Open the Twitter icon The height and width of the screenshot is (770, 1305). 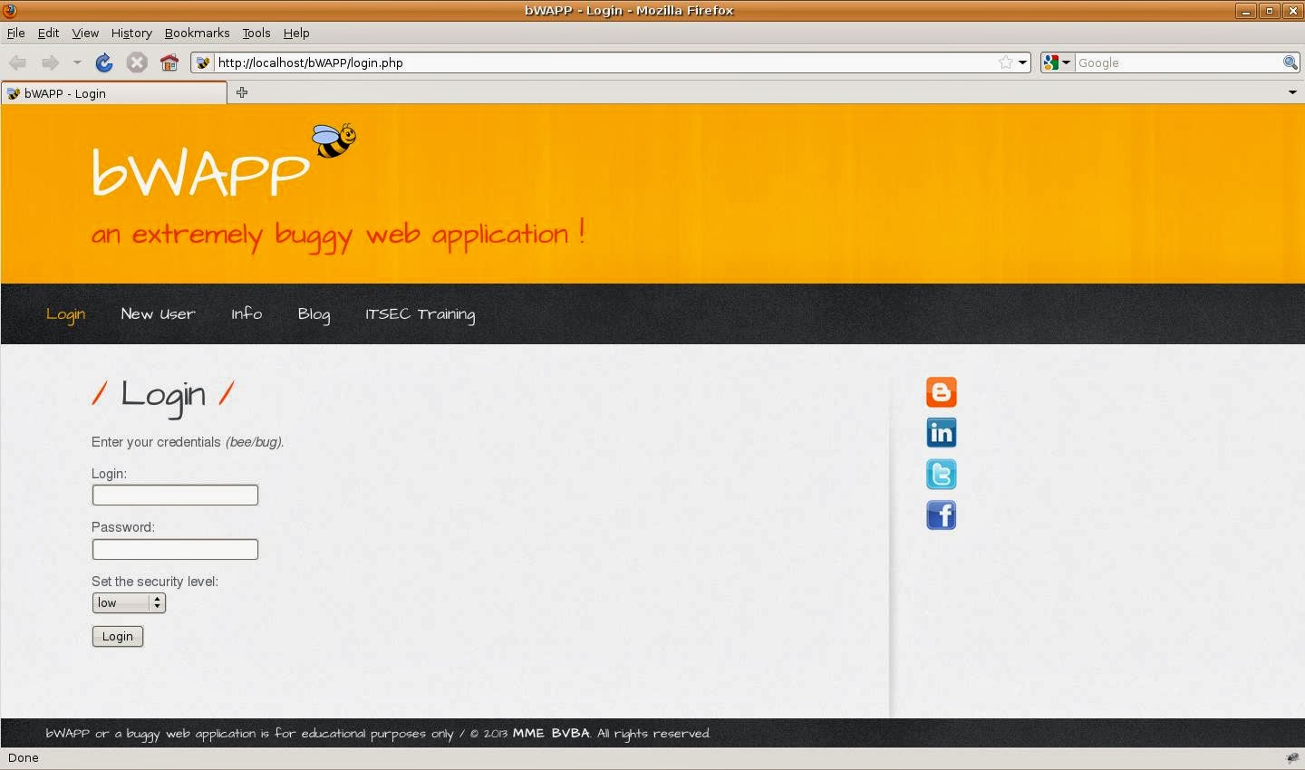tap(941, 474)
